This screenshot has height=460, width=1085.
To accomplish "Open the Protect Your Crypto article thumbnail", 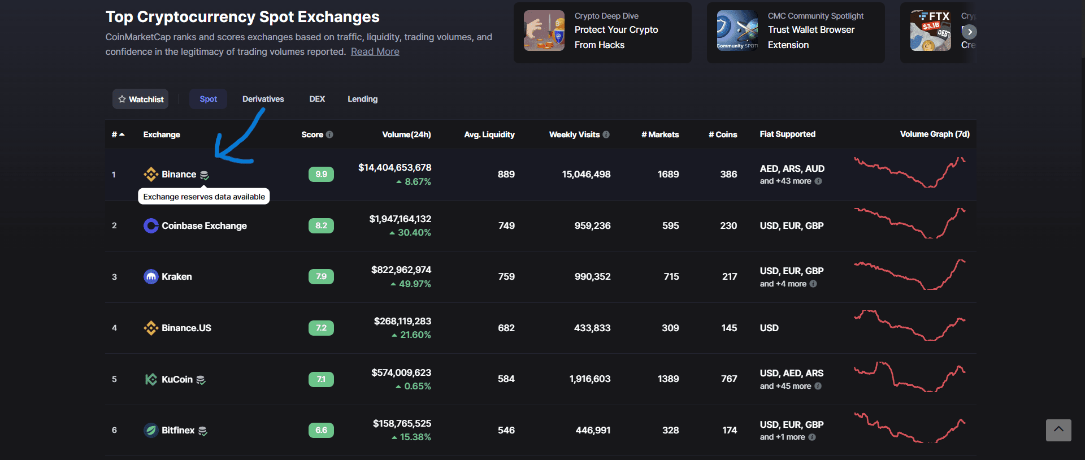I will [x=544, y=31].
